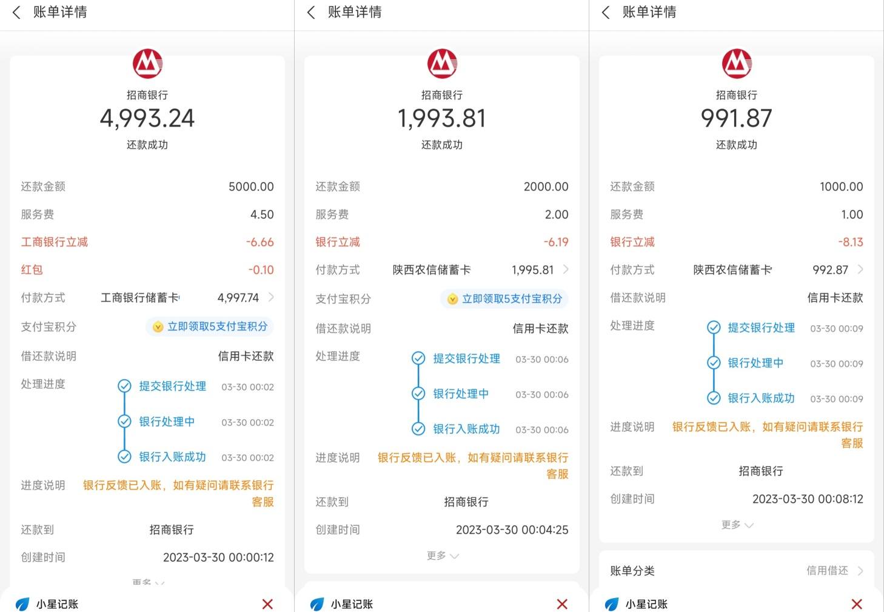Viewport: 884px width, 612px height.
Task: Tap 银行入账成功 check icon at 03-30 00:09
Action: [714, 398]
